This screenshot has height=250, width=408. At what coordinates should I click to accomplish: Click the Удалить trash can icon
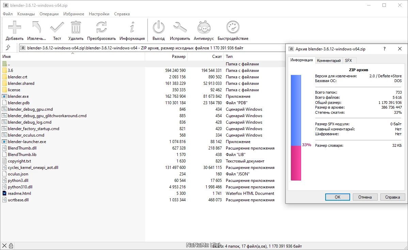76,28
